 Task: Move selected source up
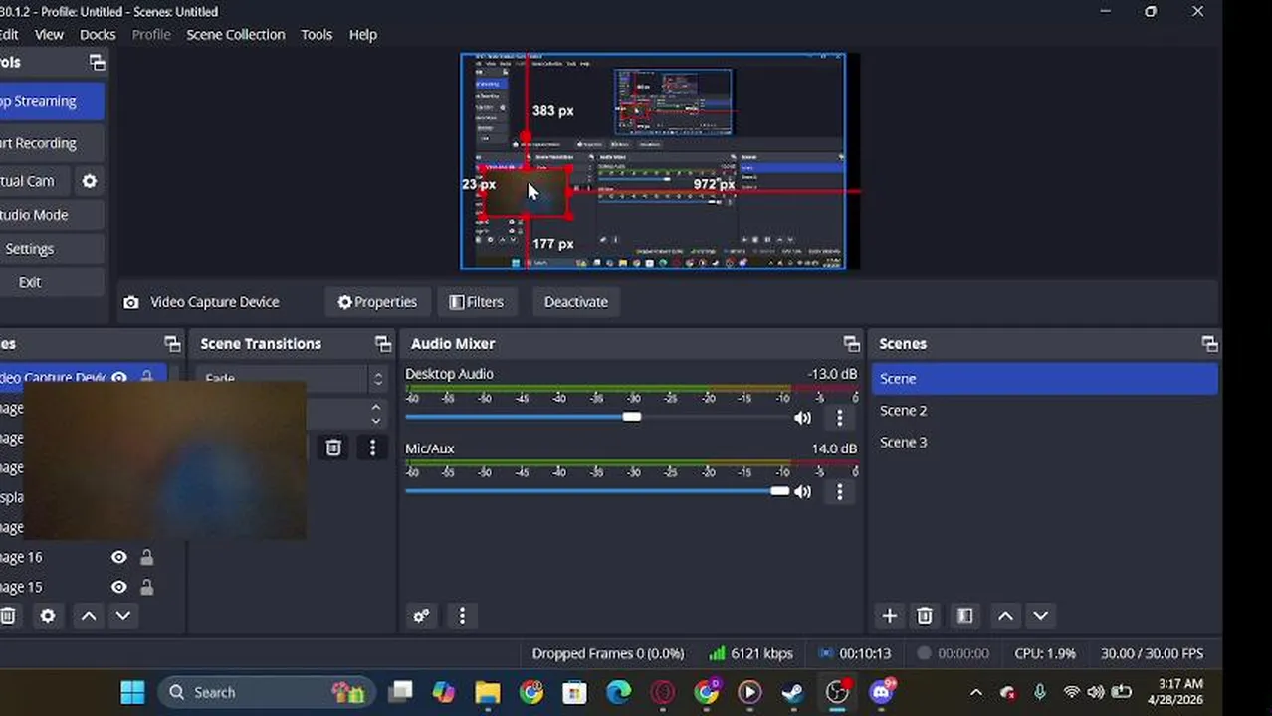(x=89, y=616)
